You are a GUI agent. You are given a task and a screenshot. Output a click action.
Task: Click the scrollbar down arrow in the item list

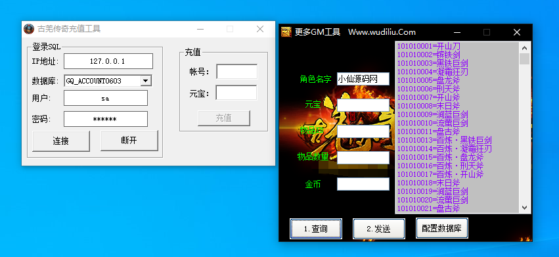point(524,208)
